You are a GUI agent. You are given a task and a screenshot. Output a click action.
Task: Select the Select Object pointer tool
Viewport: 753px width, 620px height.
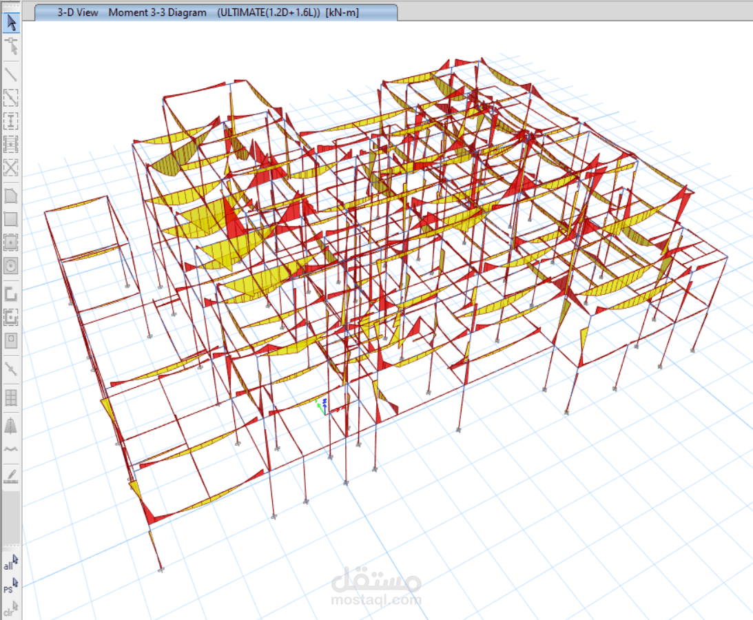pyautogui.click(x=11, y=23)
